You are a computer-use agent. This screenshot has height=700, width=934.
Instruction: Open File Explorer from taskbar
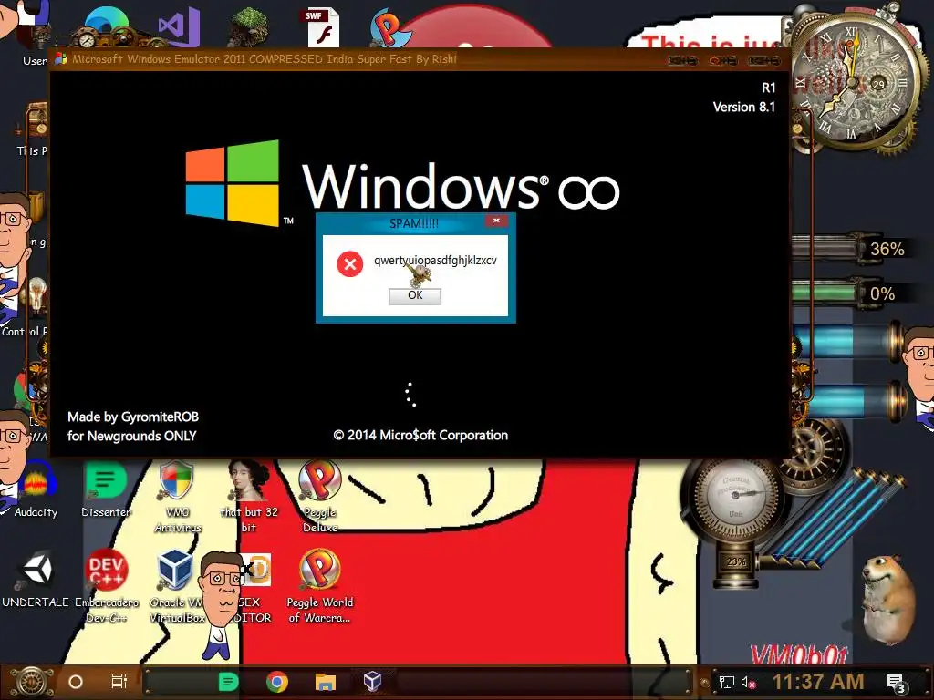[326, 682]
